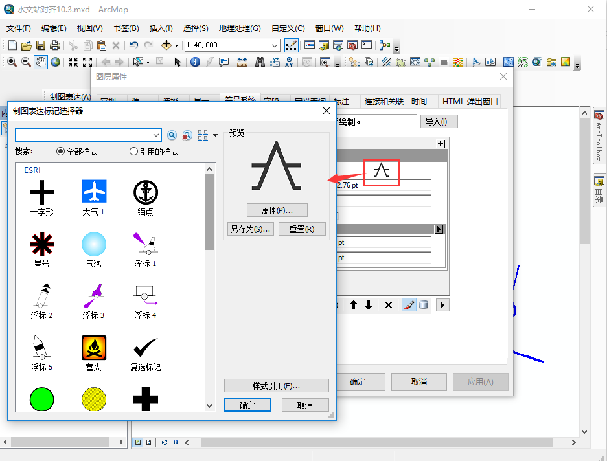The image size is (607, 461).
Task: Open a map file with folder icon
Action: pyautogui.click(x=27, y=46)
